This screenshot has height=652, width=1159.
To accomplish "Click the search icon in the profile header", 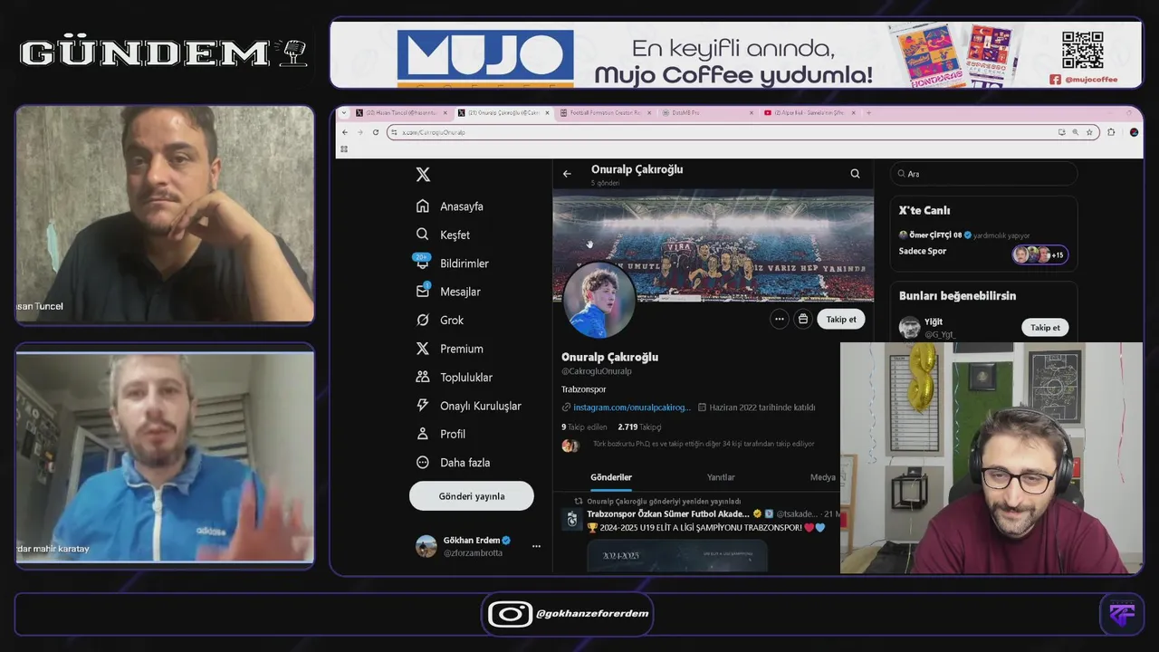I will [855, 174].
